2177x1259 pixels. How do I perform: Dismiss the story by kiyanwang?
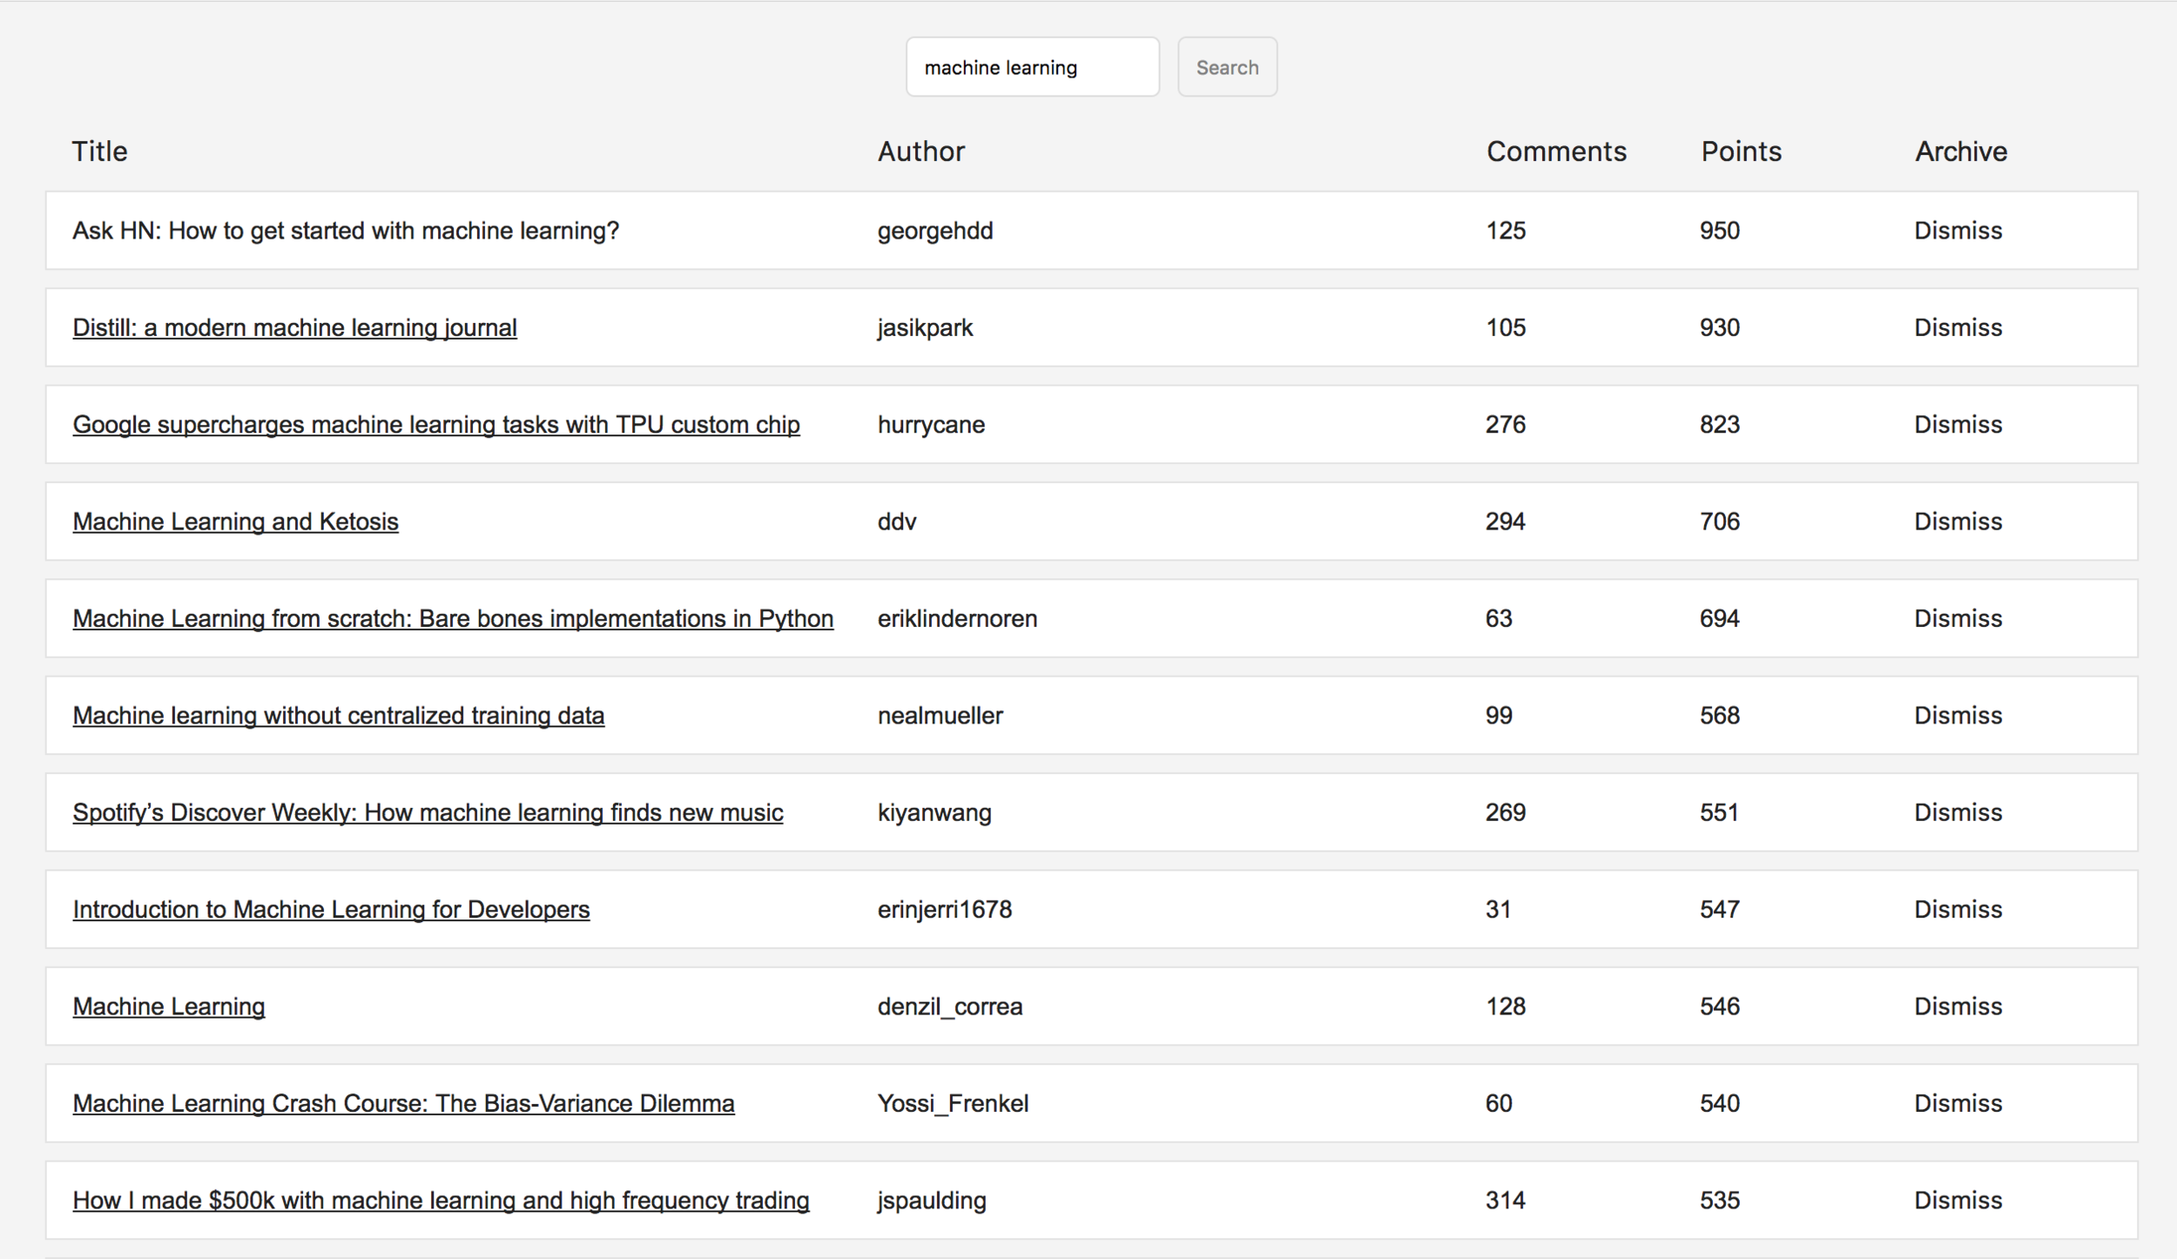pos(1958,812)
